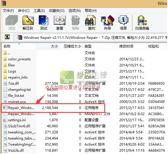Open the 文件(F) menu
168x154 pixels.
click(8, 11)
